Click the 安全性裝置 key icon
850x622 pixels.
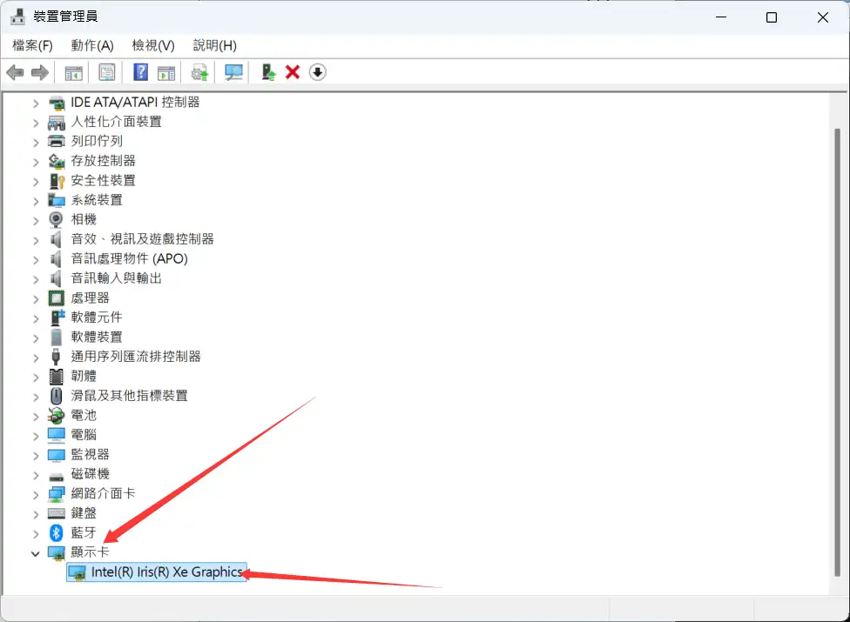(57, 181)
